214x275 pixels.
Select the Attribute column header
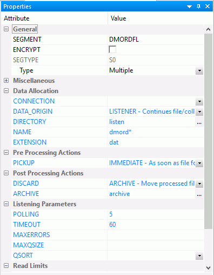pos(55,18)
